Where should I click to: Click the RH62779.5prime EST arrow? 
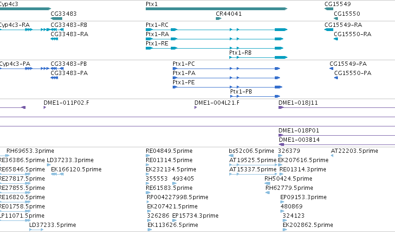point(268,193)
